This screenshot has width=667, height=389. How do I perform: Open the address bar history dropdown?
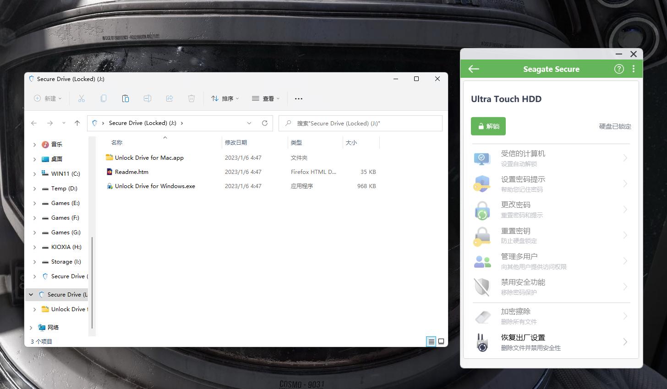point(249,123)
